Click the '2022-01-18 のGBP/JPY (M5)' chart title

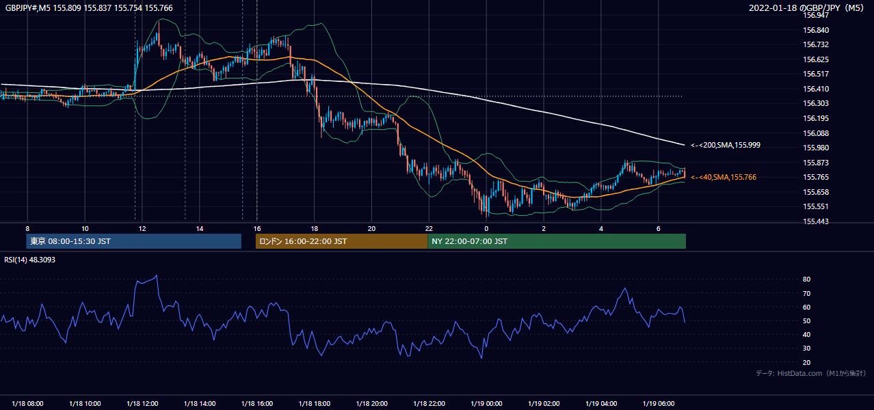pyautogui.click(x=807, y=8)
